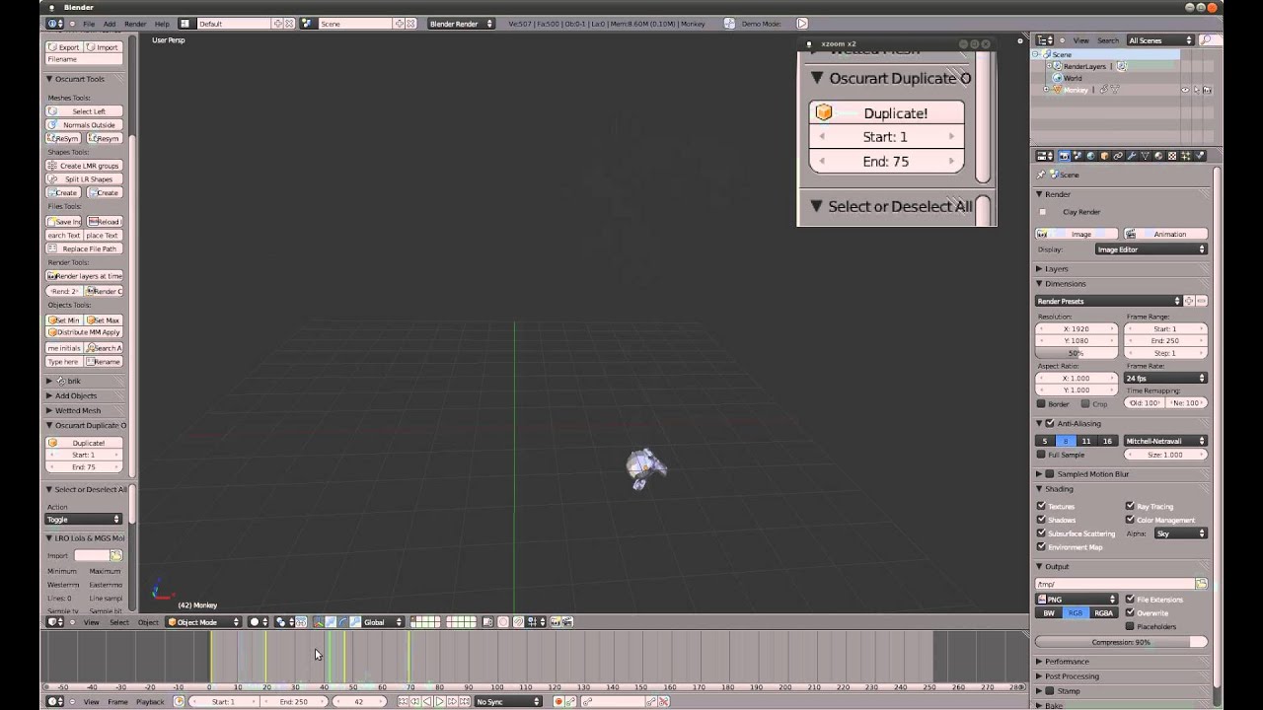Click the snap magnet icon

coord(518,622)
